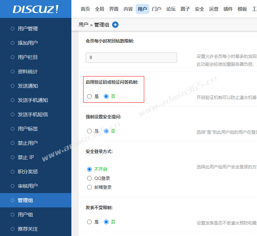Select 管理组 in sidebar

36,200
